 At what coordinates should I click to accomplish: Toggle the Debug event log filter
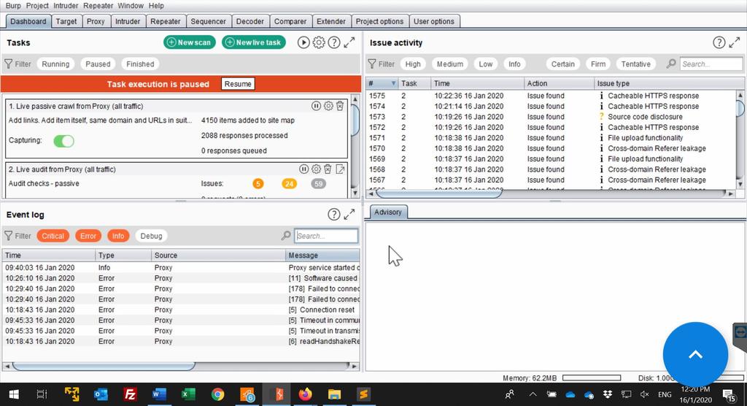coord(151,236)
